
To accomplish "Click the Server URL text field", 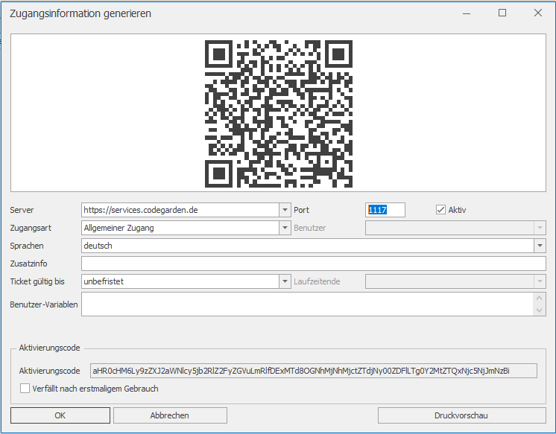I will click(179, 210).
